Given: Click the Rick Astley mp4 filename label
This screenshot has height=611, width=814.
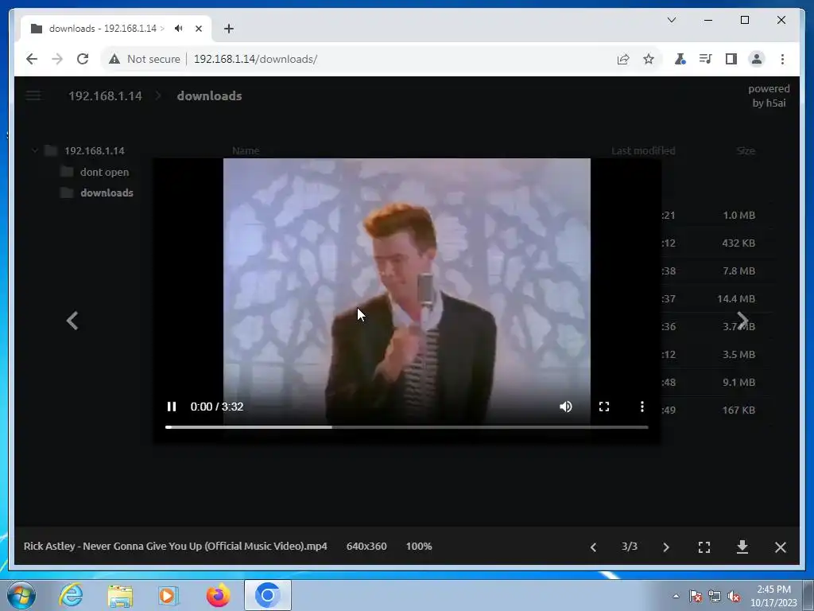Looking at the screenshot, I should coord(176,546).
